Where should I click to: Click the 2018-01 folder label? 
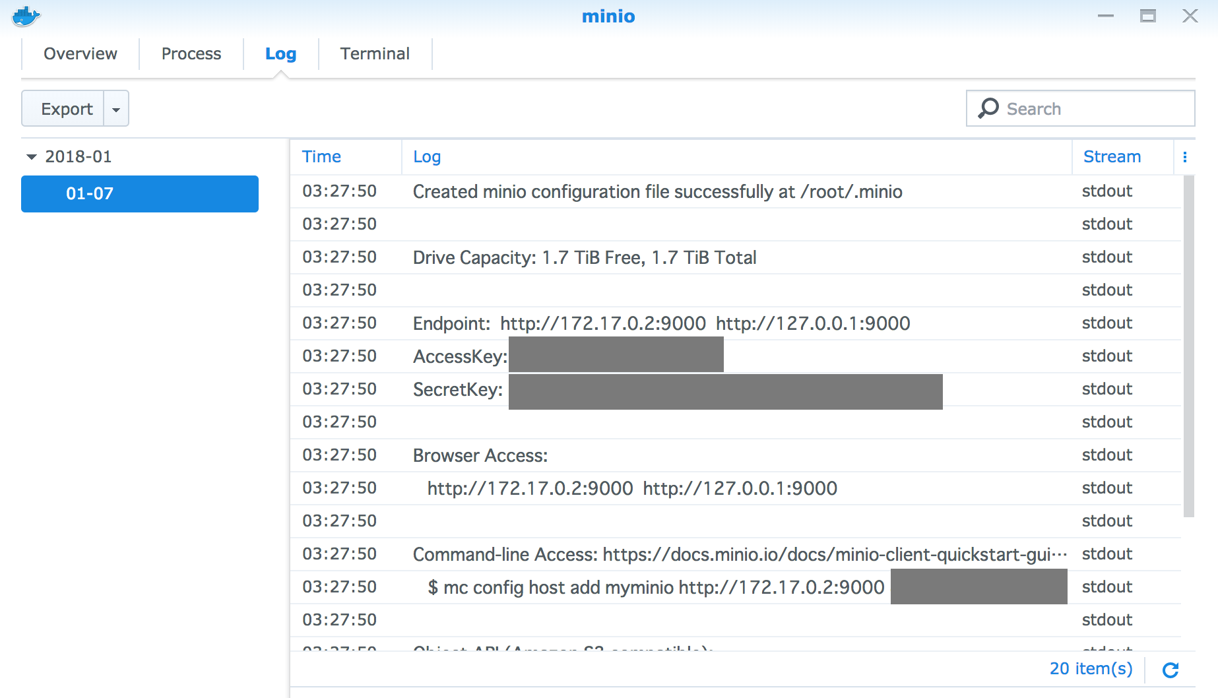click(x=78, y=157)
